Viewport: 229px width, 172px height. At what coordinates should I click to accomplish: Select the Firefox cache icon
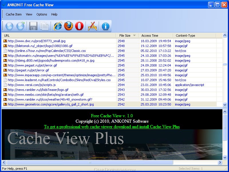[x=68, y=26]
